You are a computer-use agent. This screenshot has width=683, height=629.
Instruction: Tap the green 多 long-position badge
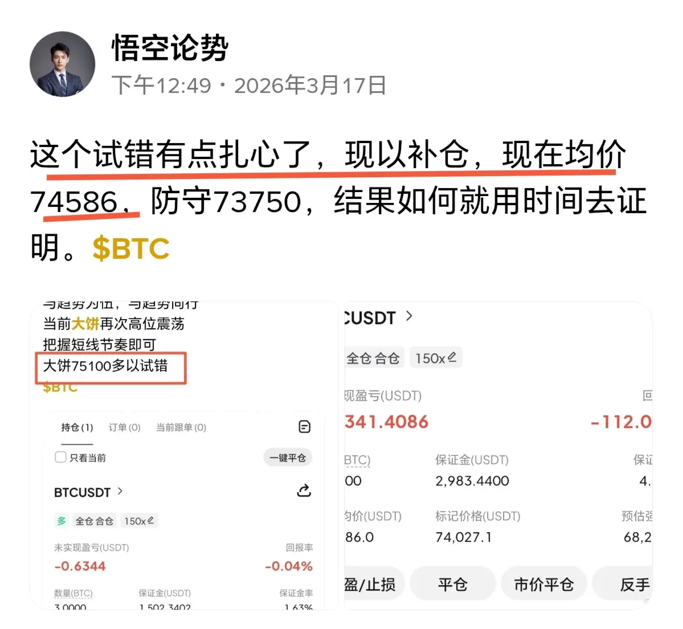pyautogui.click(x=62, y=521)
